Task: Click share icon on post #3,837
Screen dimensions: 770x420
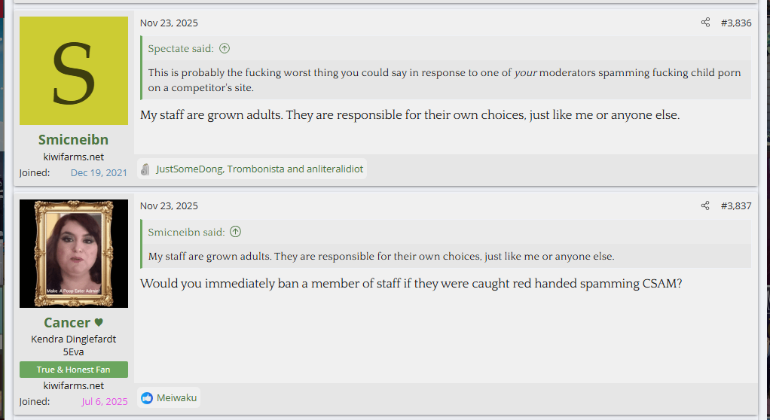Action: (x=705, y=205)
